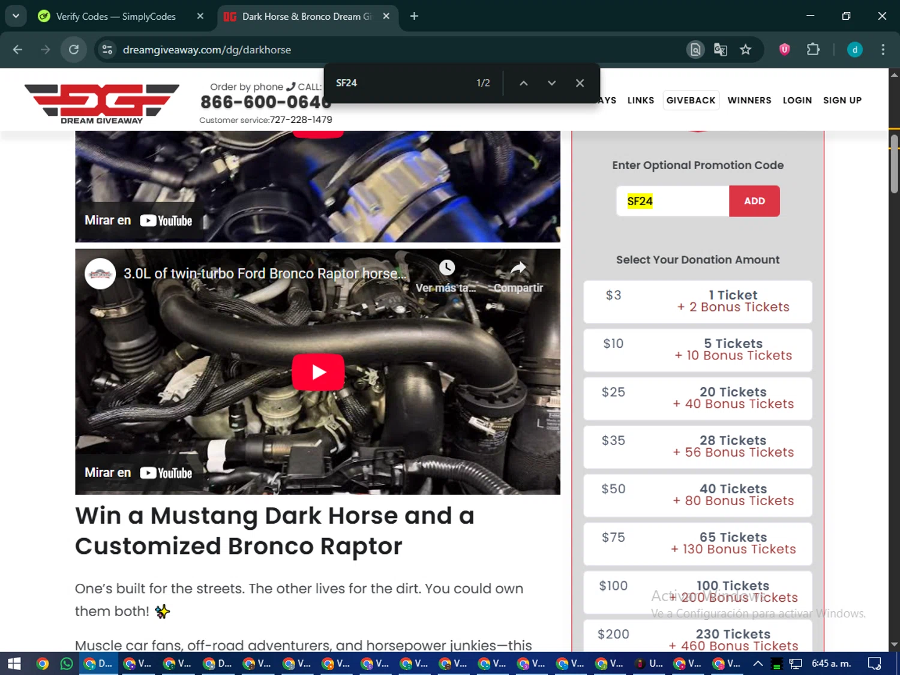This screenshot has width=900, height=675.
Task: Click the translate page icon
Action: coord(720,50)
